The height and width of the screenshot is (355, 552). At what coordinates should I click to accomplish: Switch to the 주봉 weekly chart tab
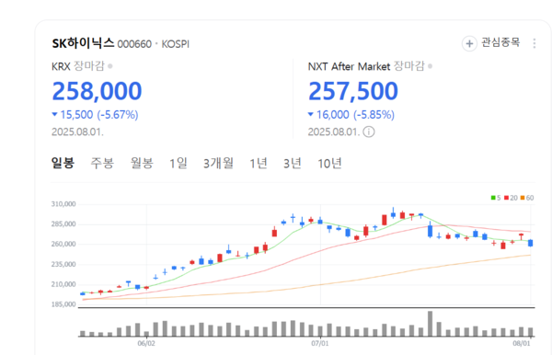[102, 163]
